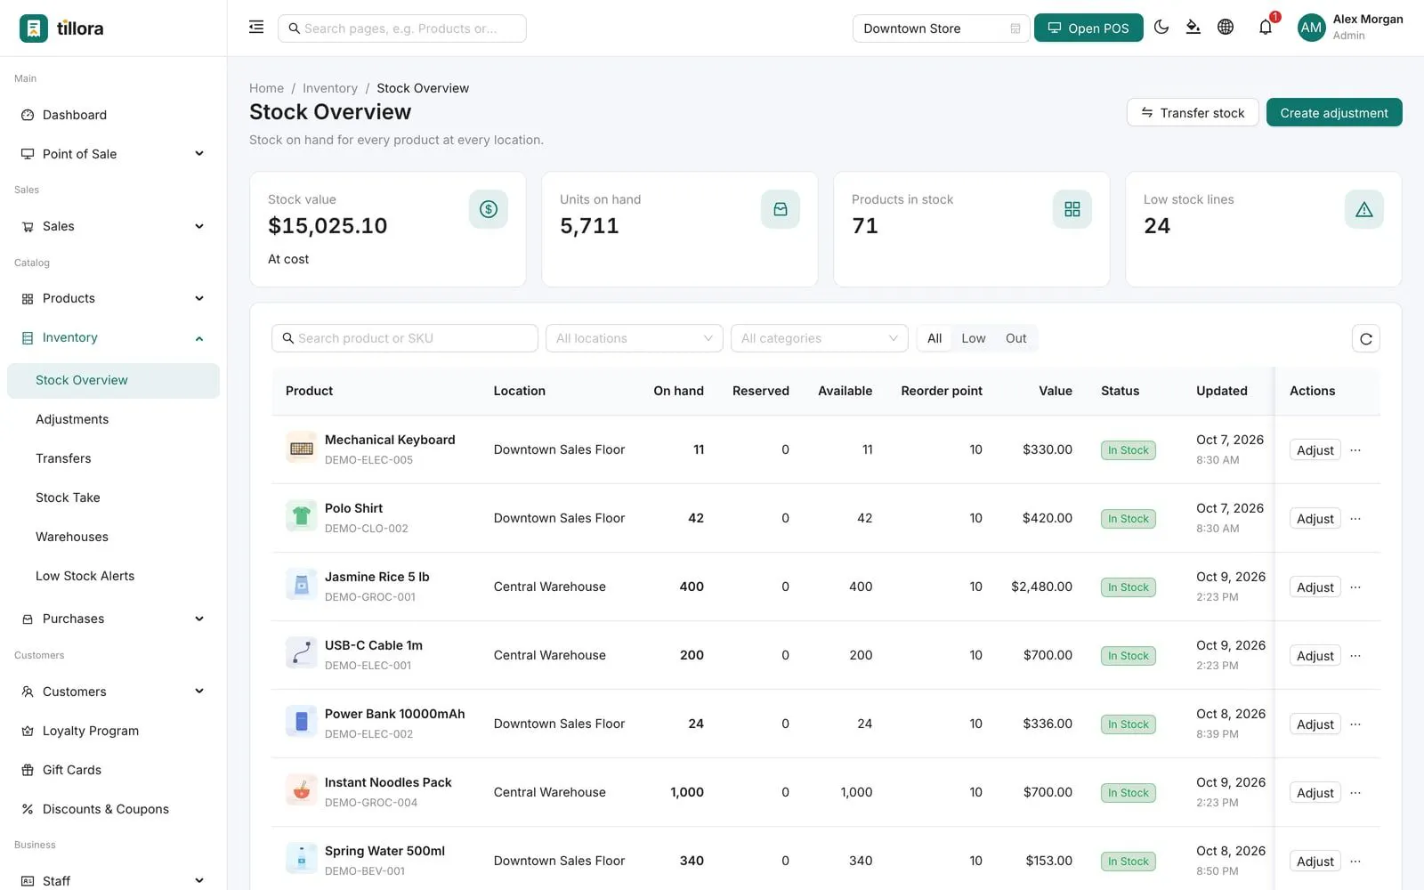
Task: Select the All stock filter
Action: pos(934,338)
